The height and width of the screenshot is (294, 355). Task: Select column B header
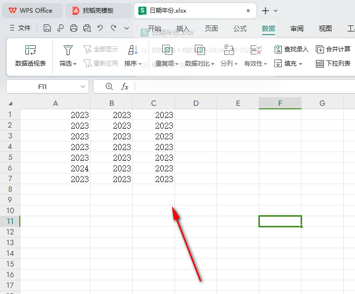click(x=111, y=103)
